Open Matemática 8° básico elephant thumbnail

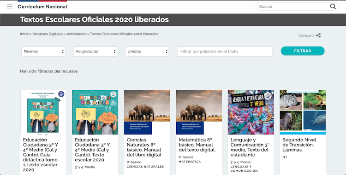(199, 112)
